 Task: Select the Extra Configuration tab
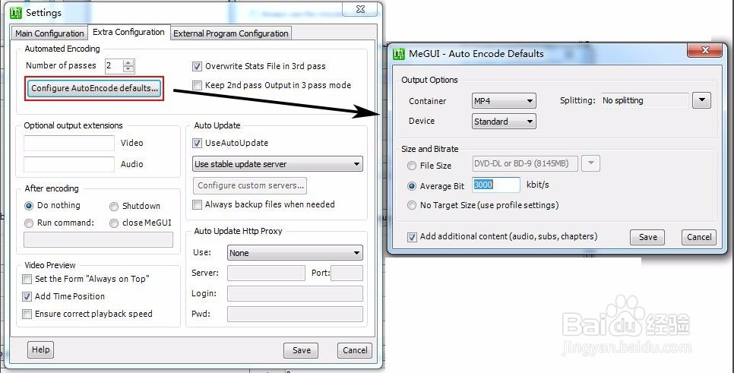128,32
